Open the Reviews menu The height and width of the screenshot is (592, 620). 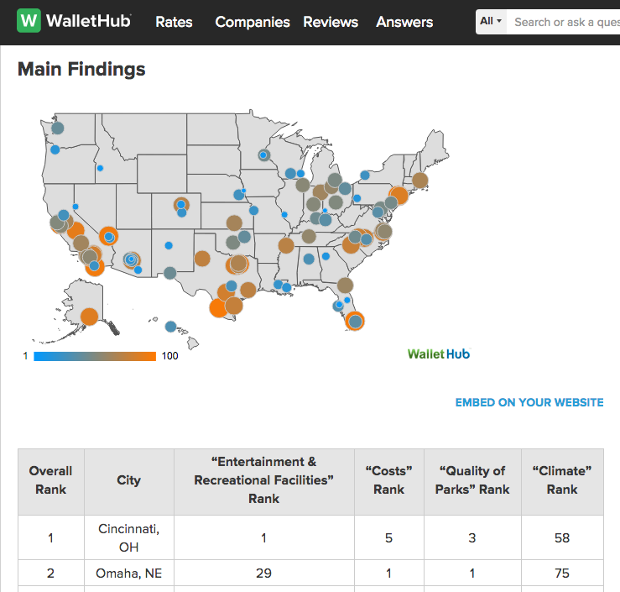(331, 22)
